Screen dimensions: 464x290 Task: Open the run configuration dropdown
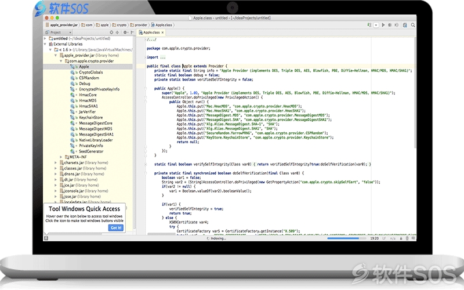[x=376, y=25]
